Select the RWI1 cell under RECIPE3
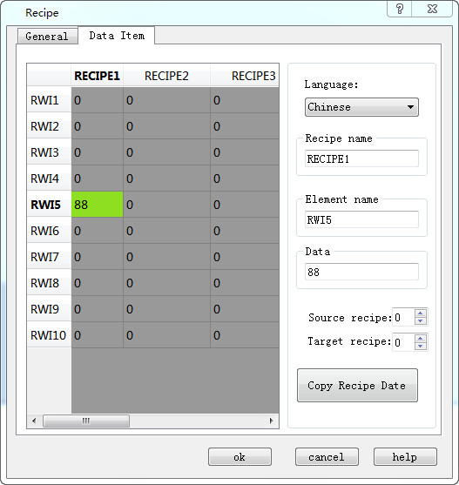Image resolution: width=459 pixels, height=485 pixels. (245, 100)
